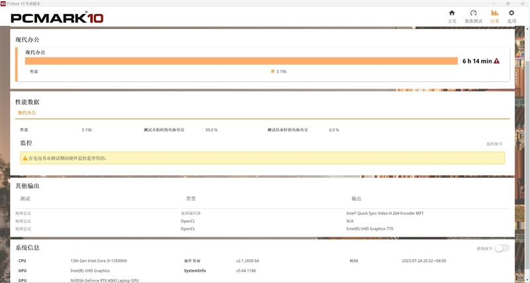Click the 类型 column header
530x283 pixels.
point(191,198)
